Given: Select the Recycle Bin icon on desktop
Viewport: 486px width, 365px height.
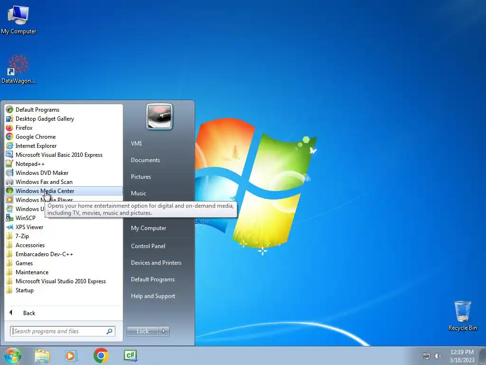Looking at the screenshot, I should point(462,316).
